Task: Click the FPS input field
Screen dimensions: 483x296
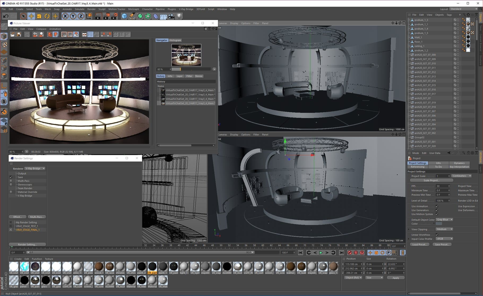Action: coord(443,186)
